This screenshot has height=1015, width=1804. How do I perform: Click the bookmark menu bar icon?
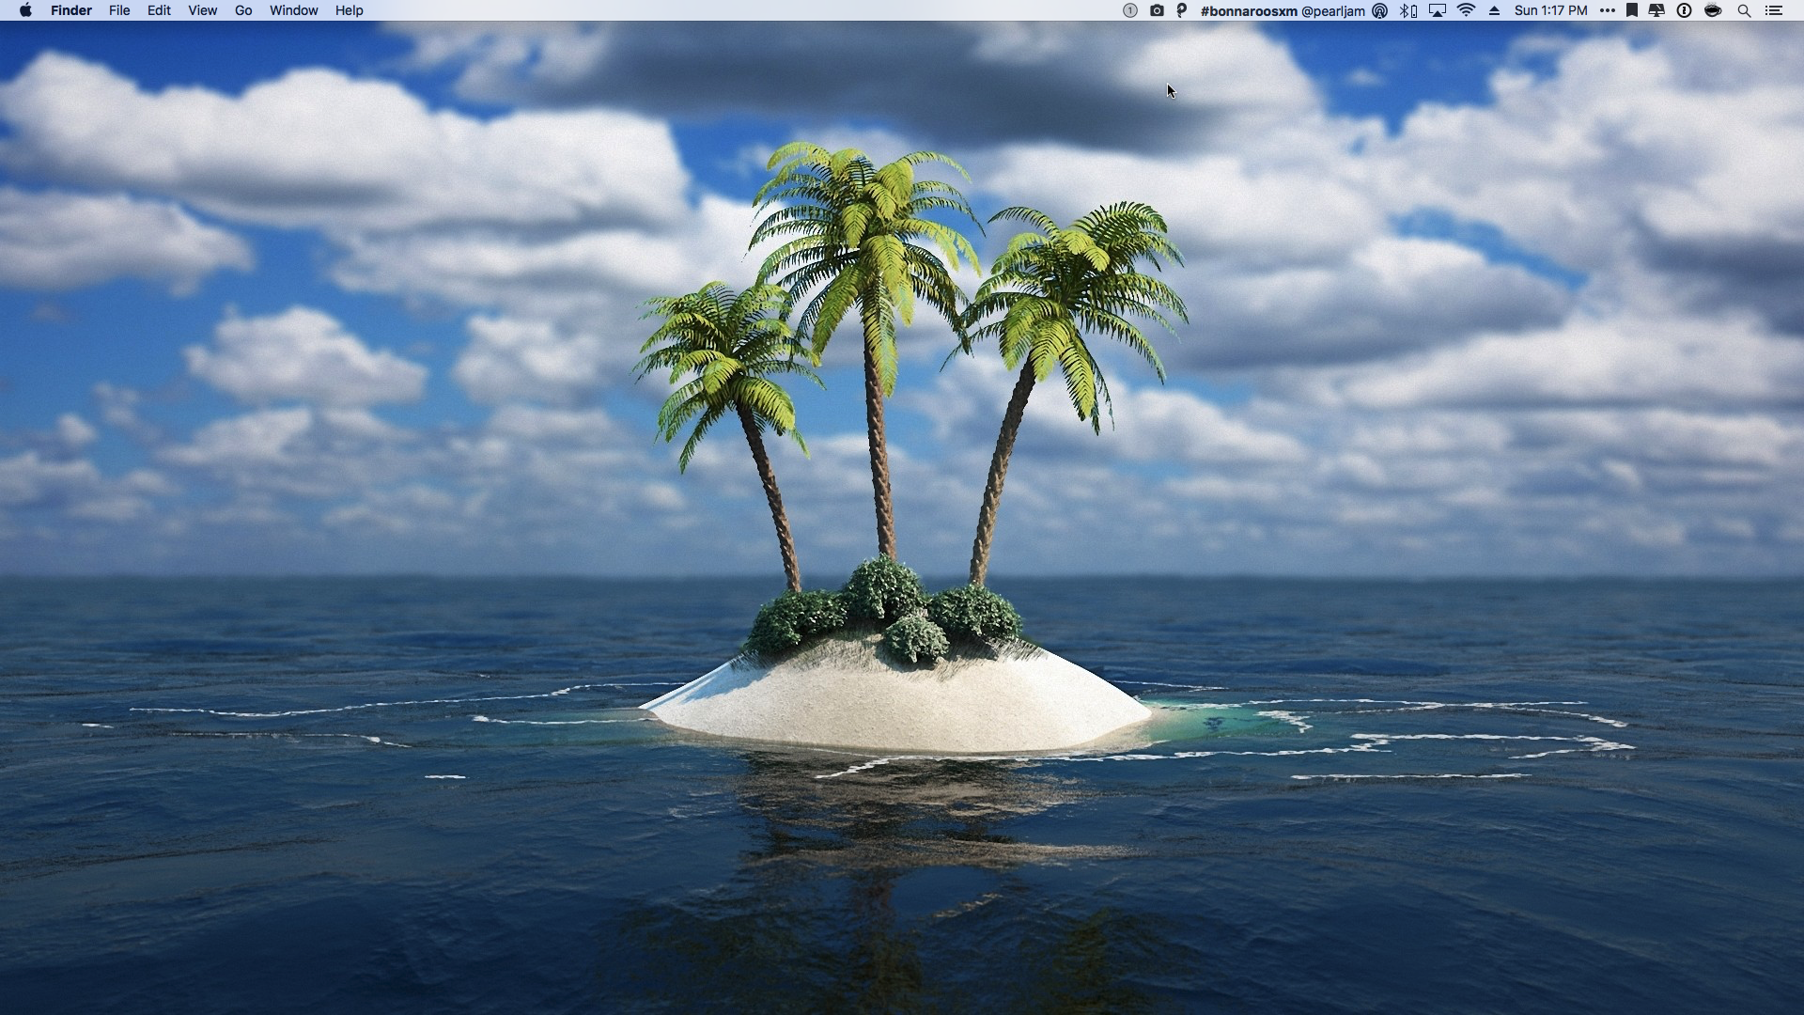[x=1632, y=10]
